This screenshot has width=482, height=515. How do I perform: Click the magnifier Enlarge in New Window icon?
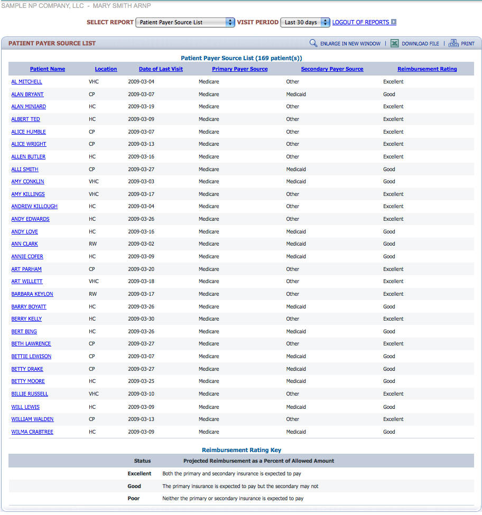coord(313,43)
